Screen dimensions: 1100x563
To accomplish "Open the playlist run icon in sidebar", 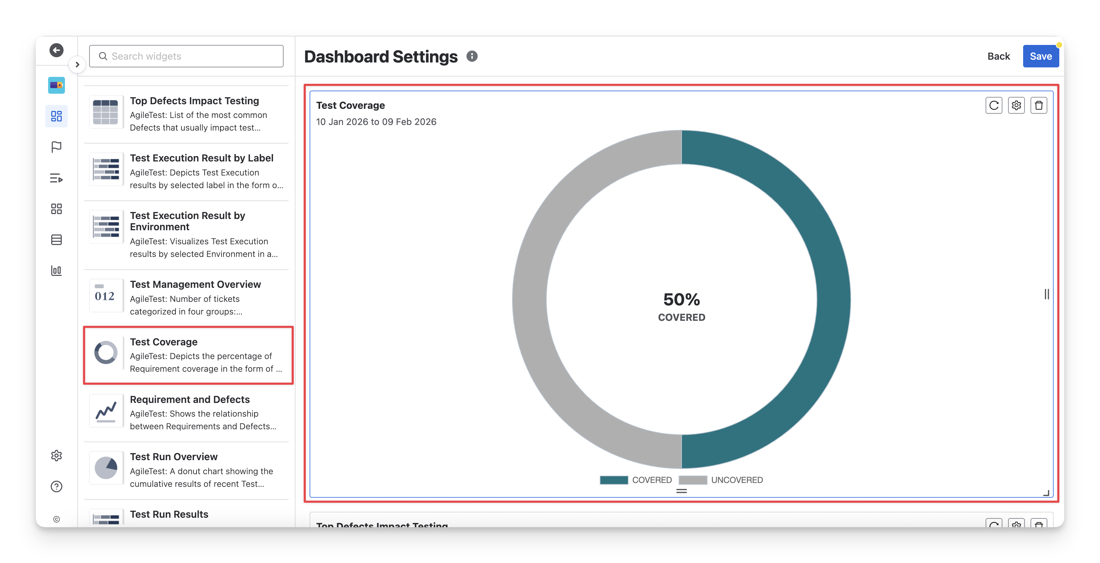I will [57, 178].
